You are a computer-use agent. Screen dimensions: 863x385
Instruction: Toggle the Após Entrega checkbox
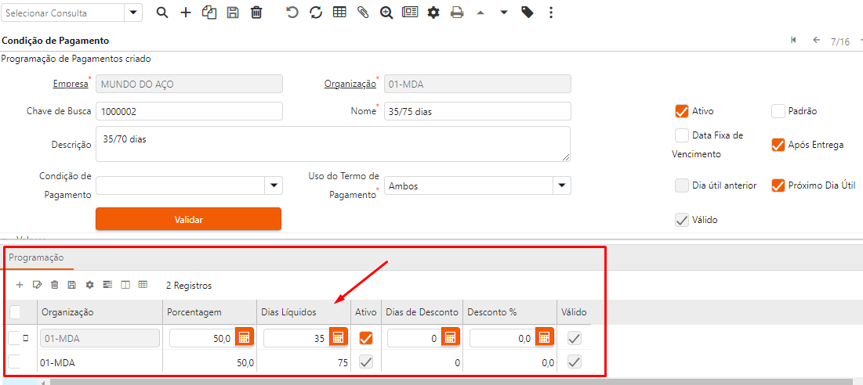pyautogui.click(x=778, y=145)
